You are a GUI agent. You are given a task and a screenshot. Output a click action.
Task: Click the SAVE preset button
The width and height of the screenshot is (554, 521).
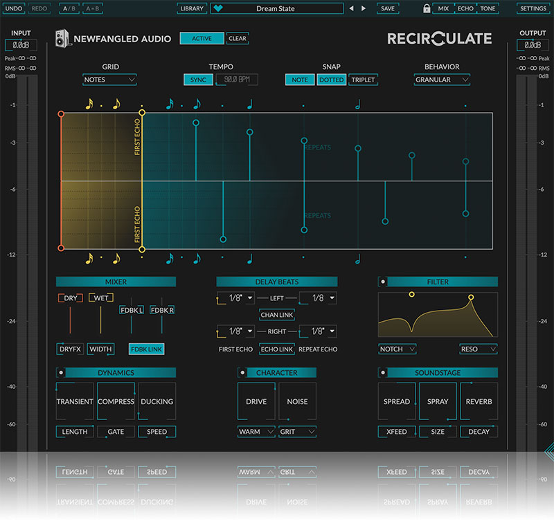(x=388, y=9)
